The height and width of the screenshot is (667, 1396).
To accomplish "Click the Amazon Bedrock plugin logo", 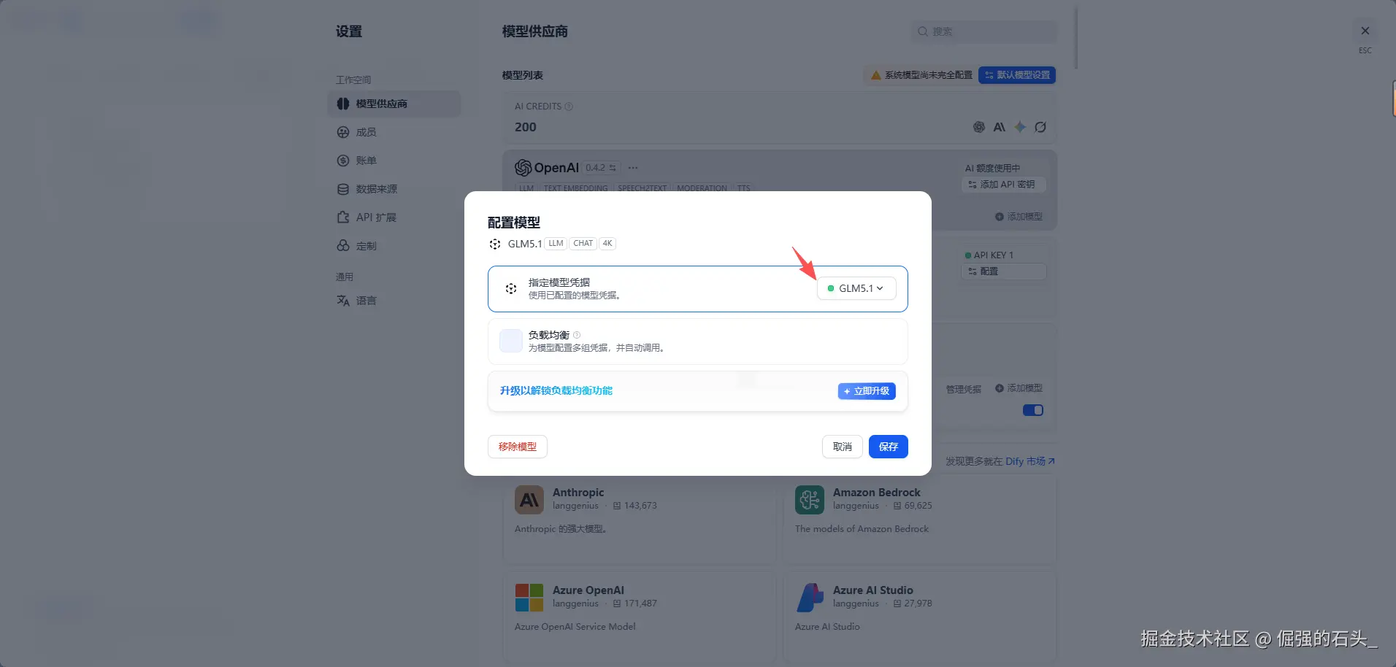I will click(x=810, y=500).
